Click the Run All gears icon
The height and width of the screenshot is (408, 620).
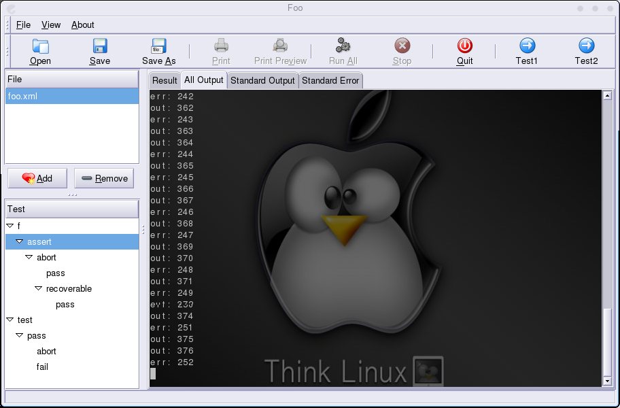pos(343,46)
